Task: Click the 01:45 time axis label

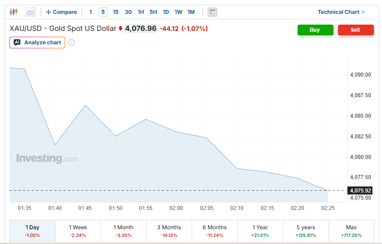Action: click(85, 208)
